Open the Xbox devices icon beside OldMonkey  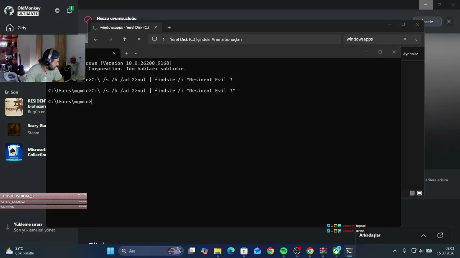pos(57,10)
